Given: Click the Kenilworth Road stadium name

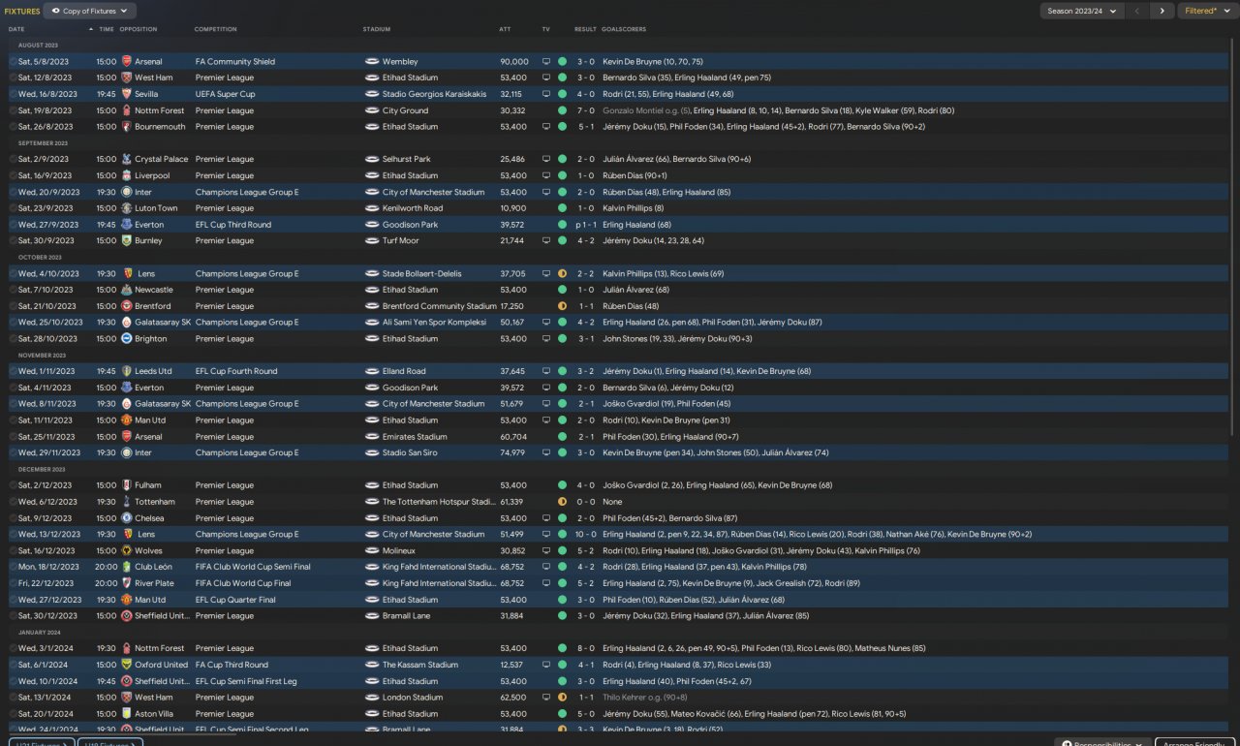Looking at the screenshot, I should point(413,208).
